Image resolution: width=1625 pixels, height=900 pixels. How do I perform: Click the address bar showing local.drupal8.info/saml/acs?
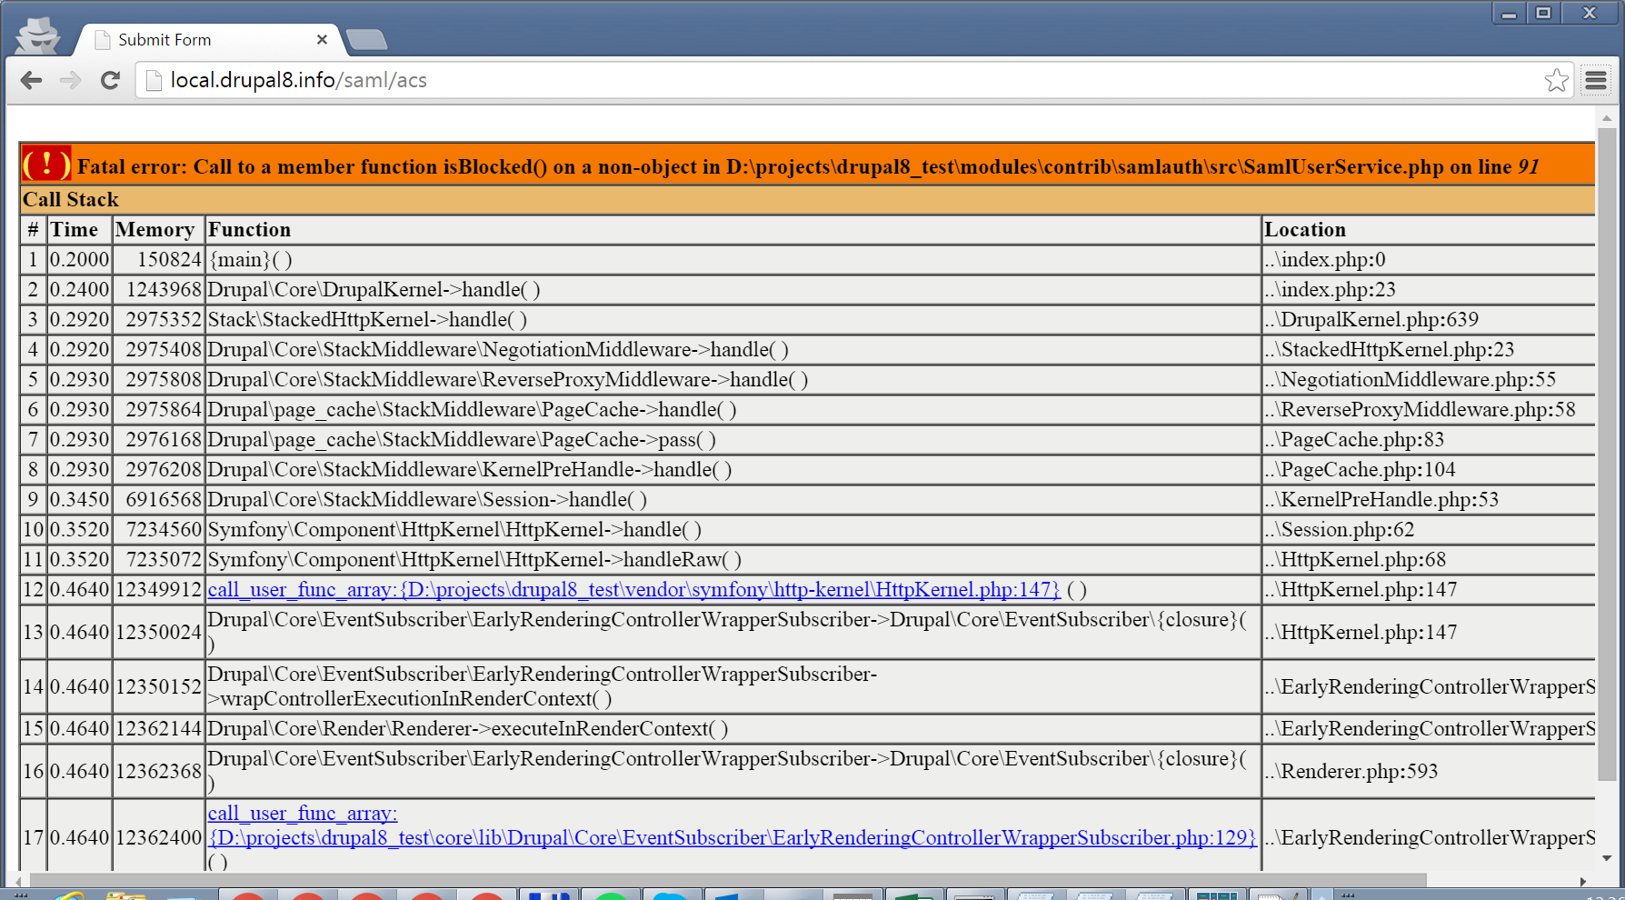click(x=854, y=80)
